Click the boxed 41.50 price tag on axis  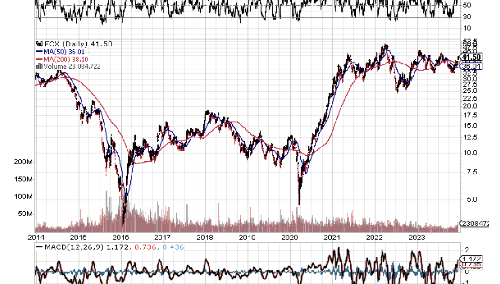[471, 57]
